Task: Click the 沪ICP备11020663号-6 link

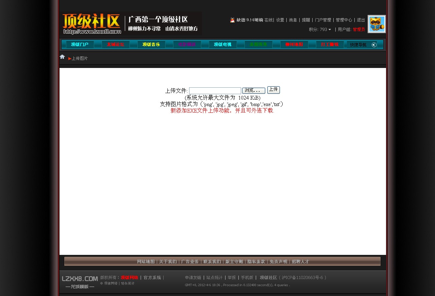Action: [x=302, y=278]
